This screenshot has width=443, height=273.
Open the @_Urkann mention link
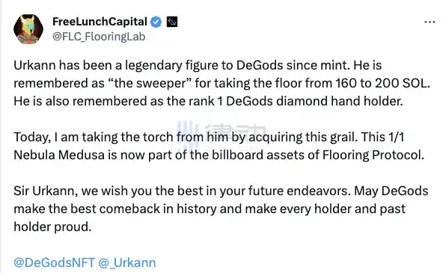[127, 263]
